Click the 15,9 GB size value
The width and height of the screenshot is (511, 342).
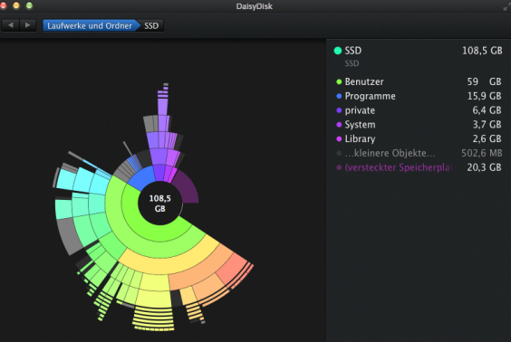485,96
